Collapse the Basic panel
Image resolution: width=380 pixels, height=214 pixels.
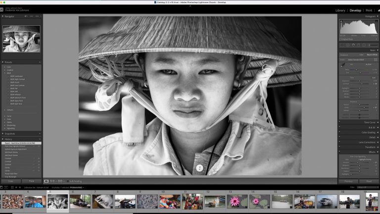(x=378, y=50)
